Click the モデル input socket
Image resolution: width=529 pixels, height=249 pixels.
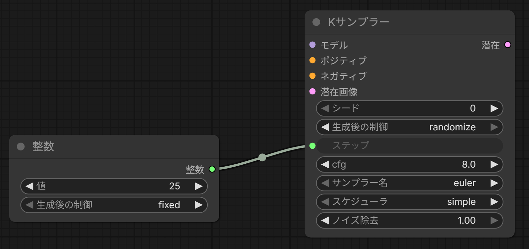(x=312, y=45)
